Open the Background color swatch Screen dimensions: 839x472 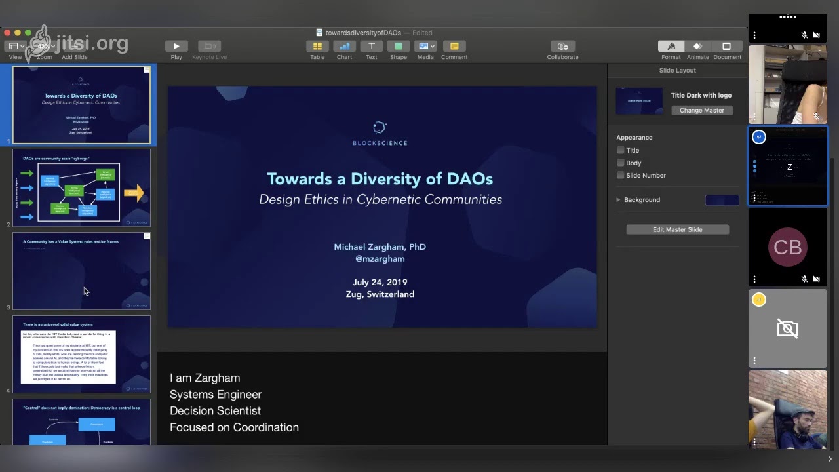[x=722, y=200]
